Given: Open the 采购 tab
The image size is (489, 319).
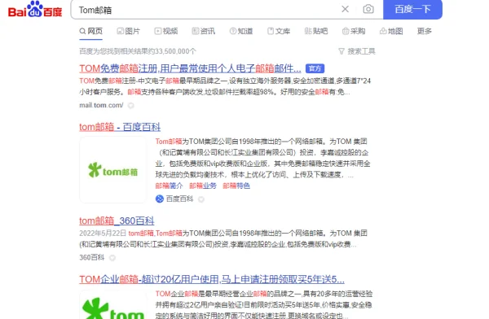Looking at the screenshot, I should pos(354,31).
